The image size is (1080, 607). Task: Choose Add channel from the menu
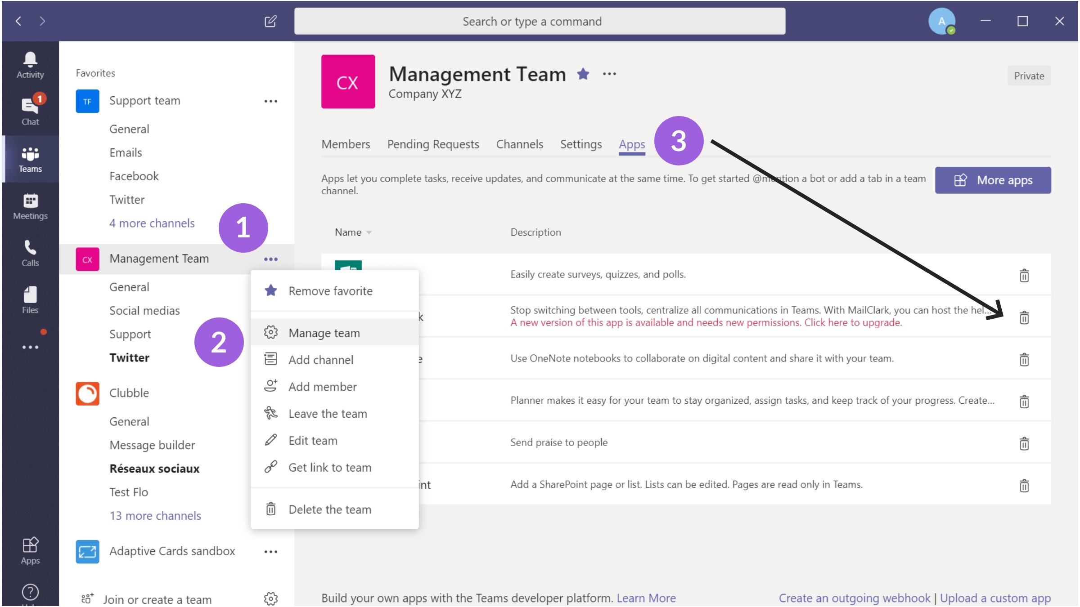334,360
